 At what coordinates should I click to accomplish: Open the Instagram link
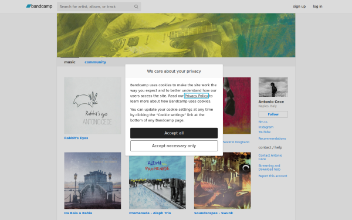point(266,127)
